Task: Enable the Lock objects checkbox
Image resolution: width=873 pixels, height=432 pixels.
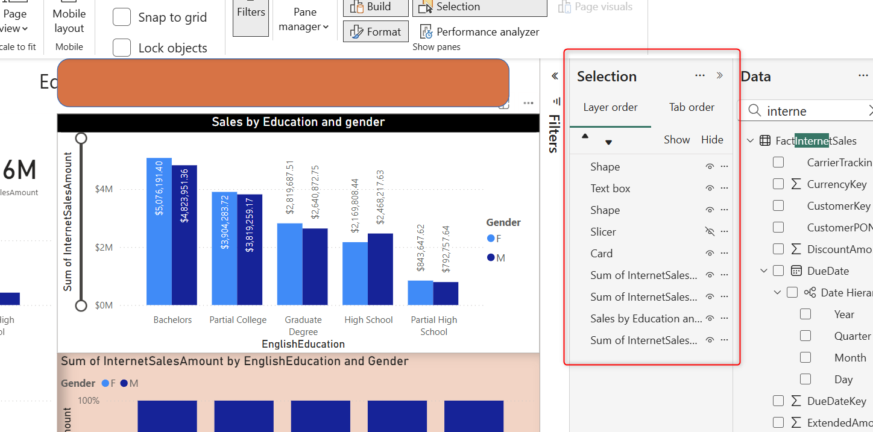Action: (122, 48)
